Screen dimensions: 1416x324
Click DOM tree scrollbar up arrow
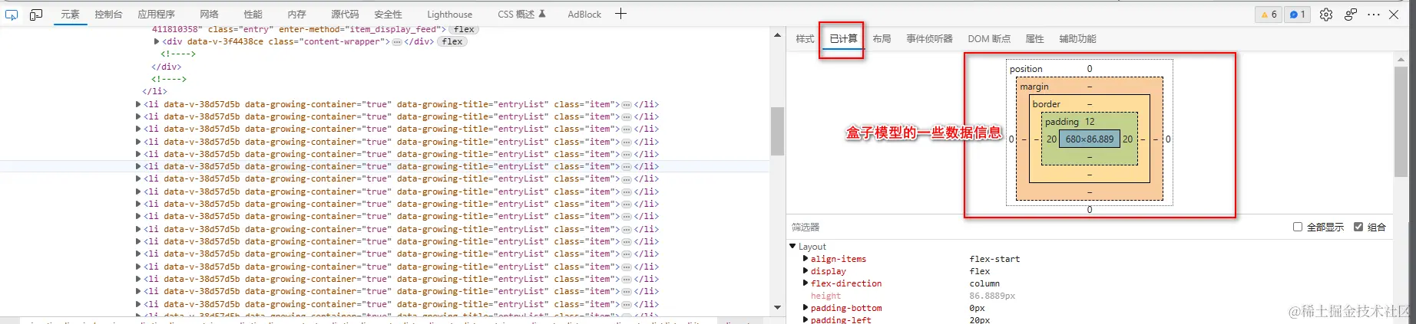pyautogui.click(x=777, y=36)
